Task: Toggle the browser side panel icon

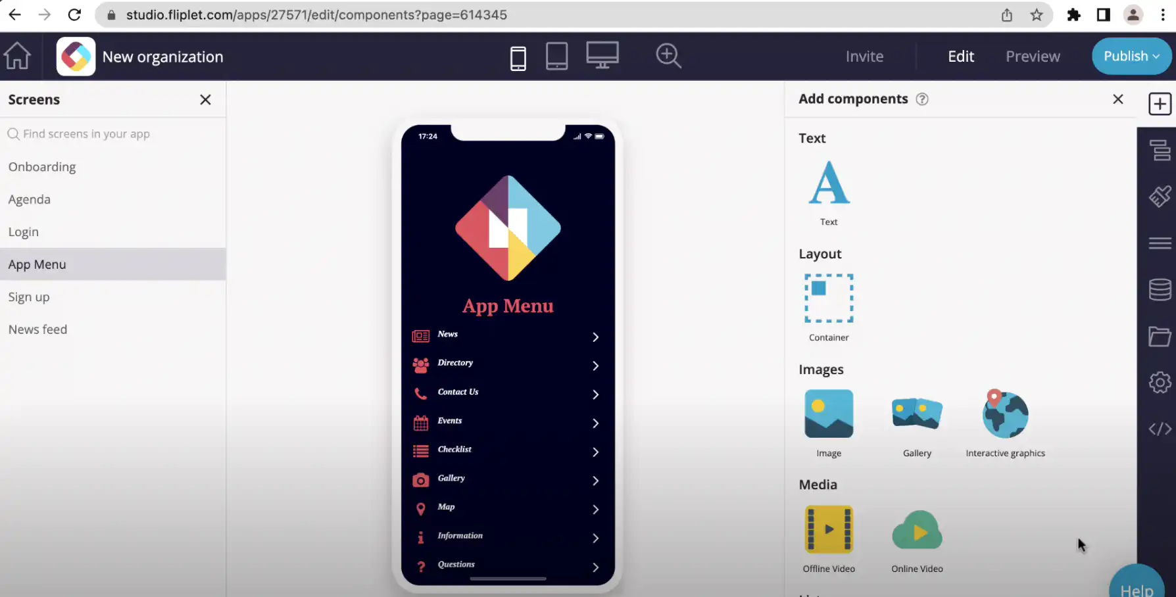Action: click(x=1104, y=14)
